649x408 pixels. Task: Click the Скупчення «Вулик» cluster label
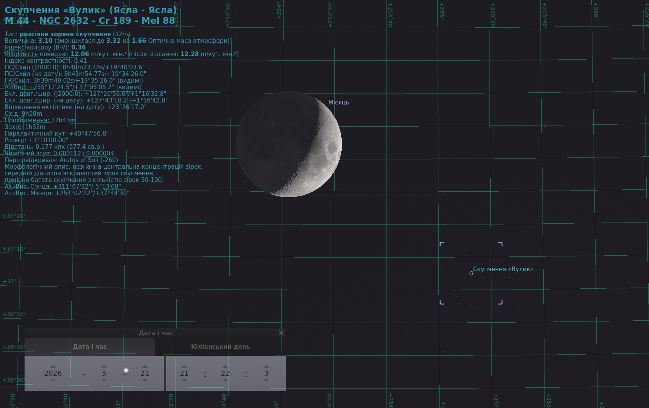click(x=503, y=269)
